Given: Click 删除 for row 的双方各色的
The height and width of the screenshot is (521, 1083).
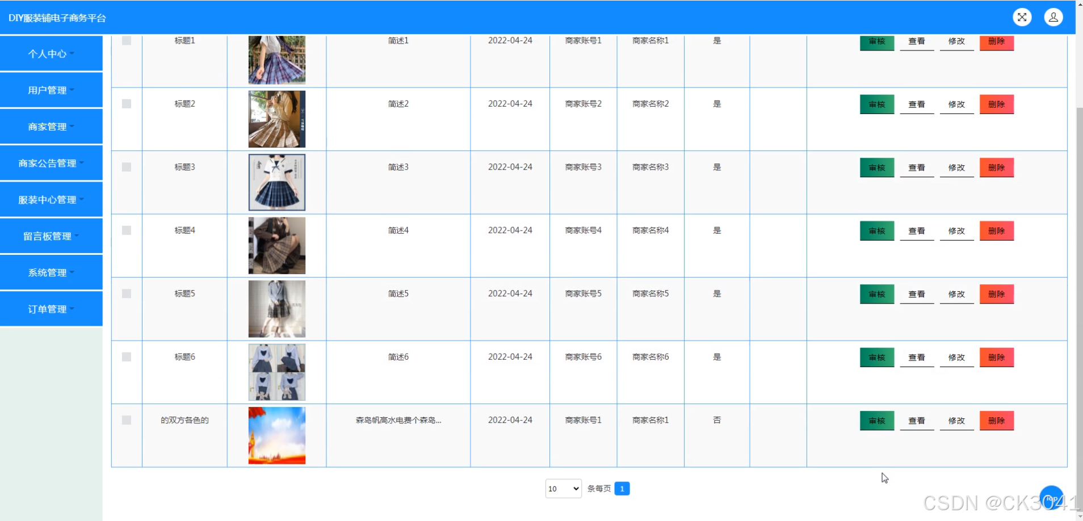Looking at the screenshot, I should [x=997, y=421].
